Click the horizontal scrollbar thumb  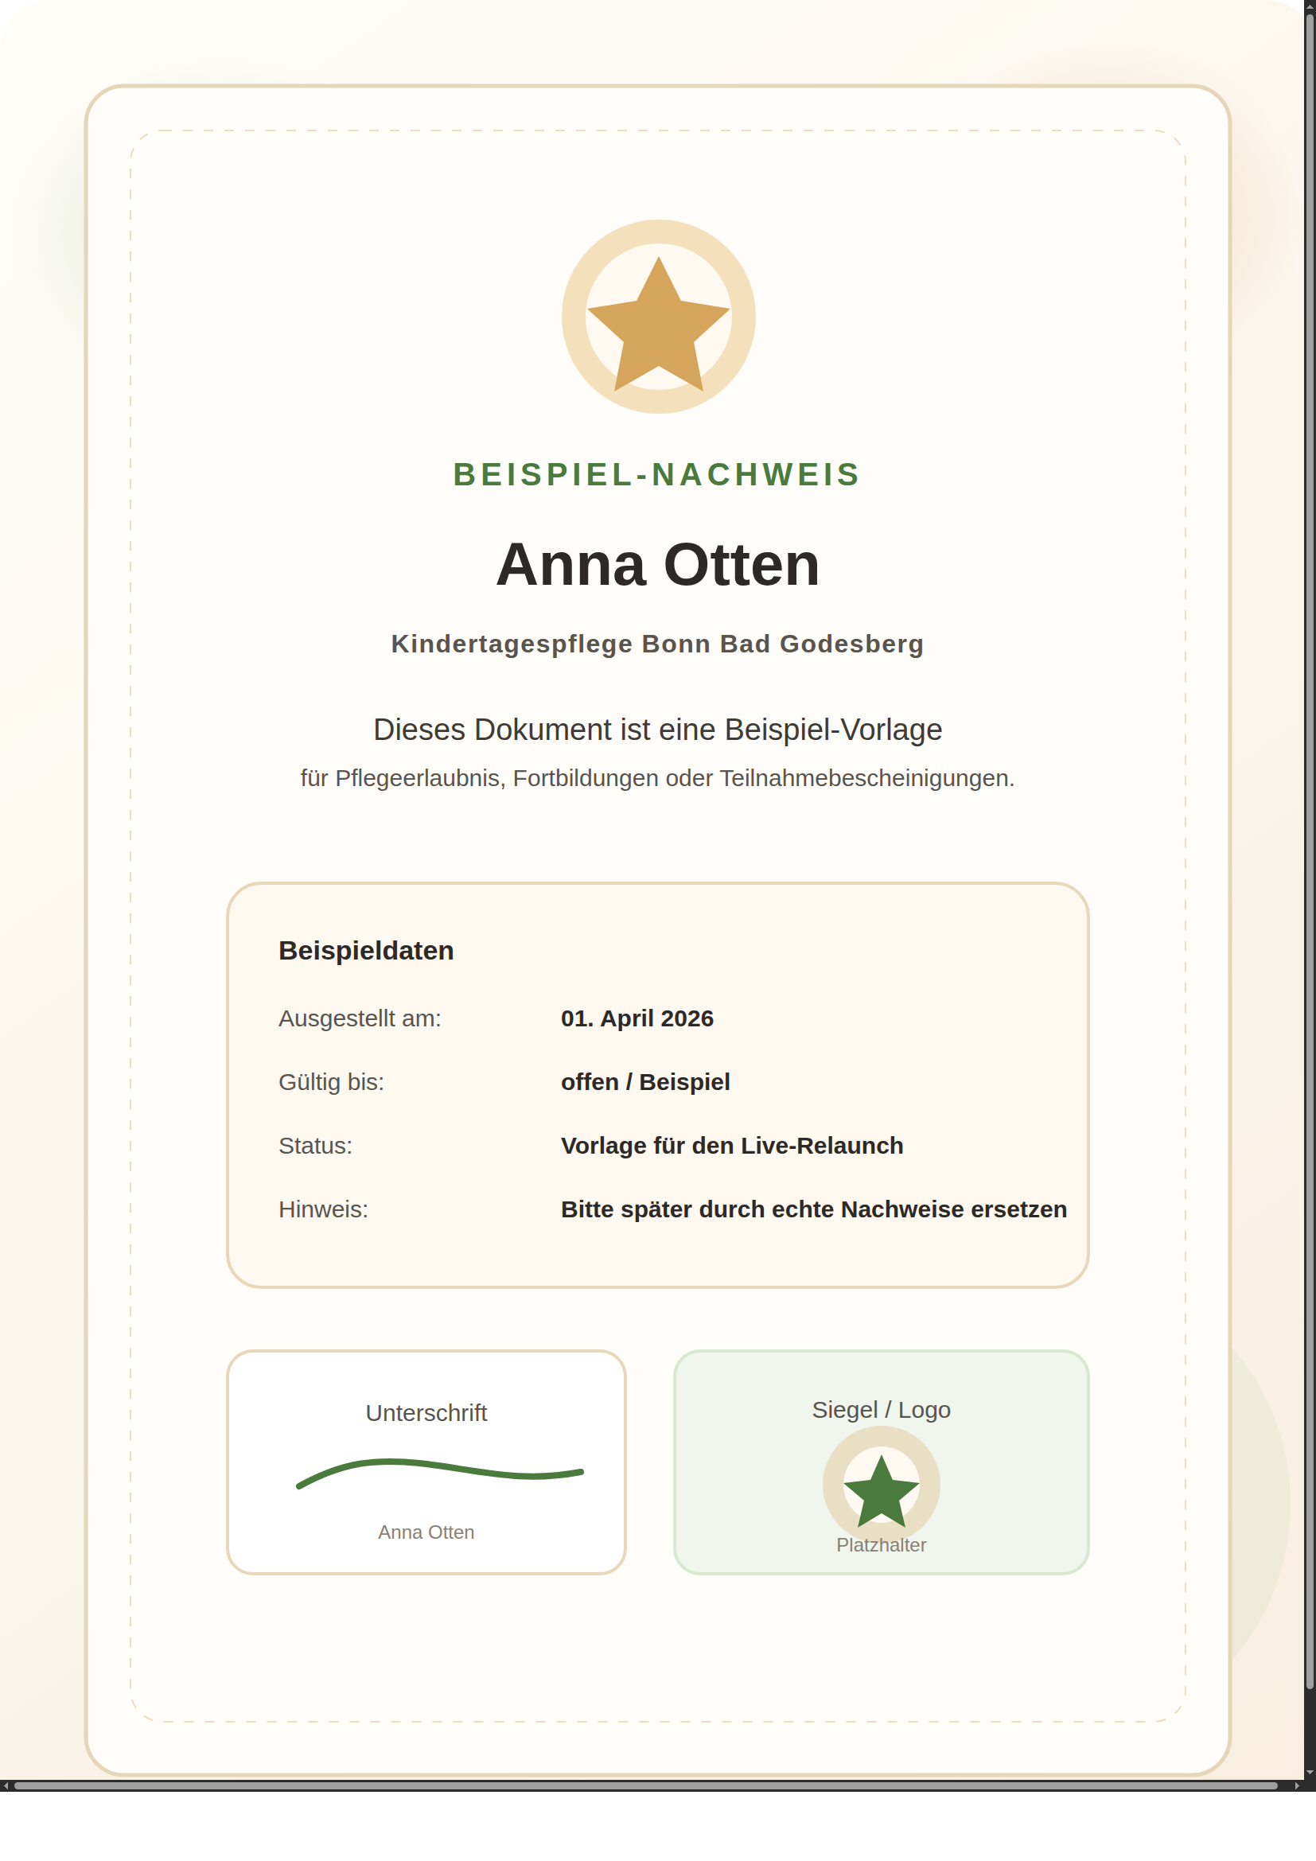tap(645, 1785)
